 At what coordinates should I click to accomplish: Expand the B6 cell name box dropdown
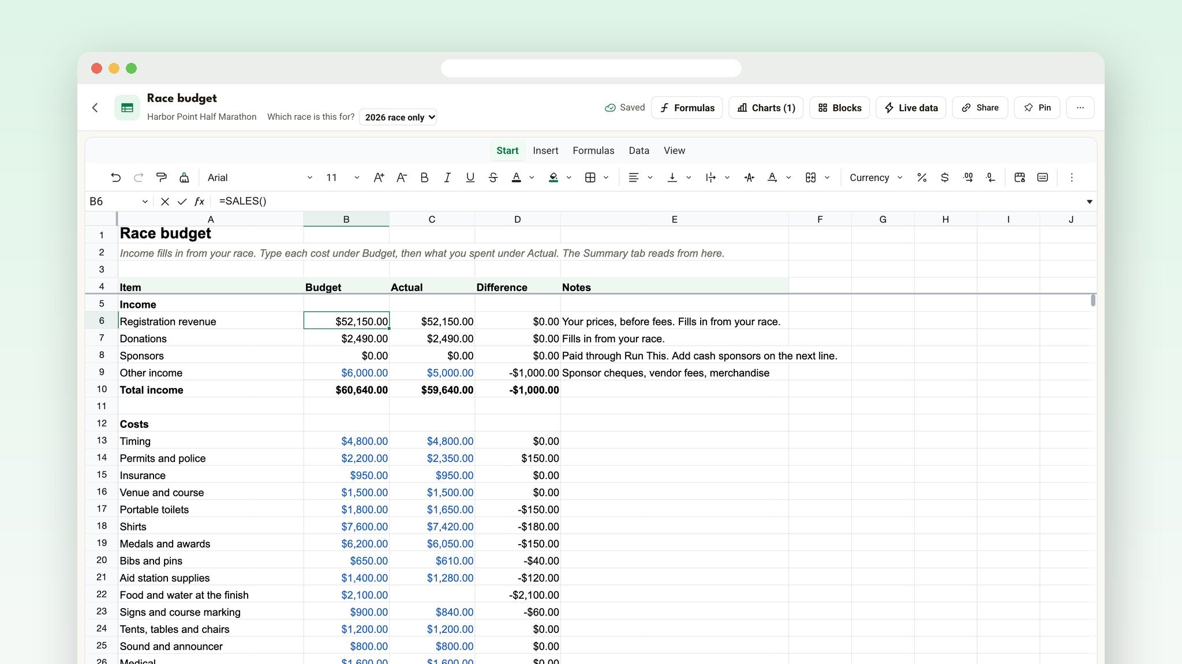[145, 201]
